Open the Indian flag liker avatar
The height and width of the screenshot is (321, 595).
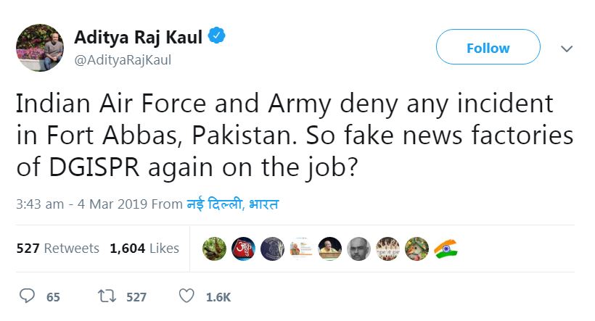(x=446, y=249)
